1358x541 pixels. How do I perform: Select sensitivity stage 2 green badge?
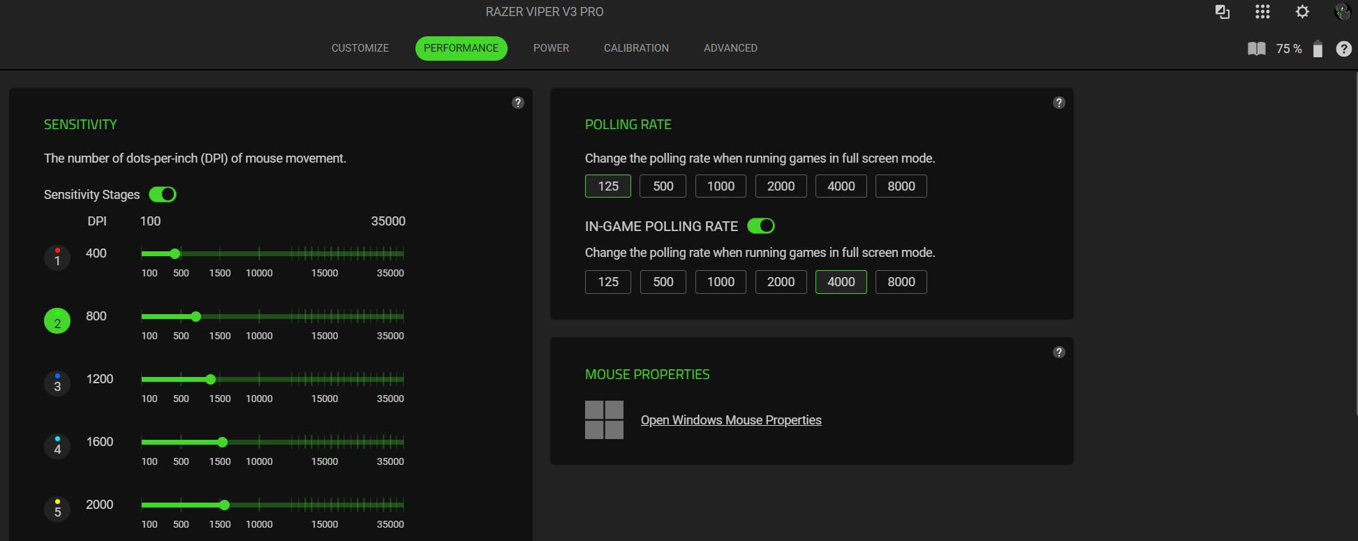coord(57,321)
